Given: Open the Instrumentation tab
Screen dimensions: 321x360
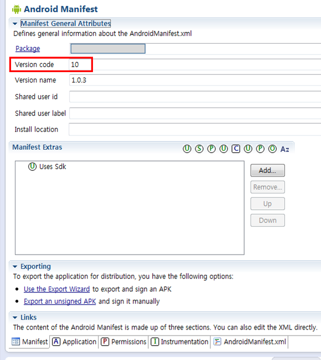Looking at the screenshot, I should 179,342.
